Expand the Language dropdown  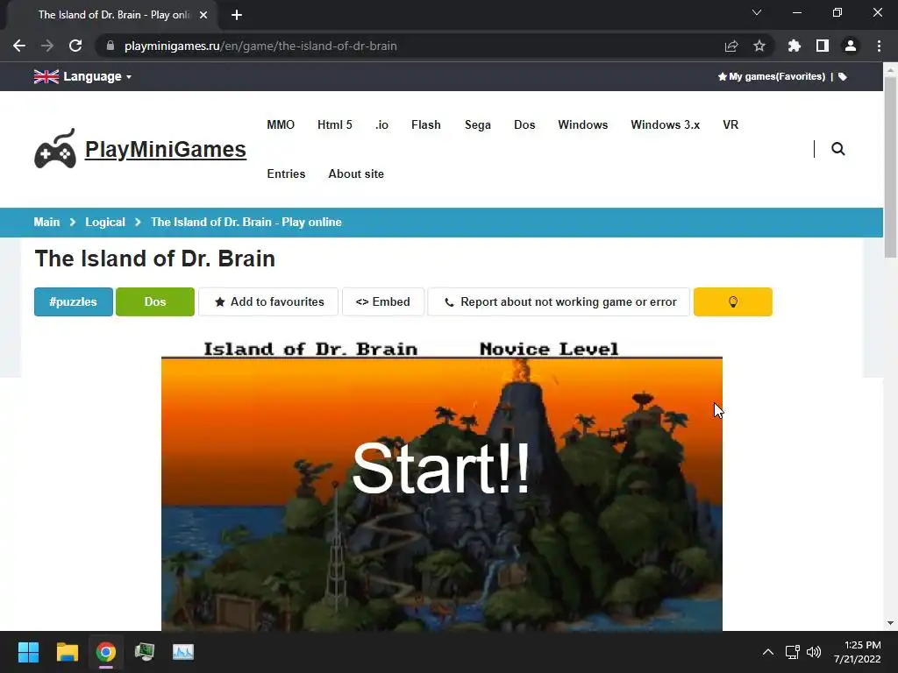click(x=97, y=77)
